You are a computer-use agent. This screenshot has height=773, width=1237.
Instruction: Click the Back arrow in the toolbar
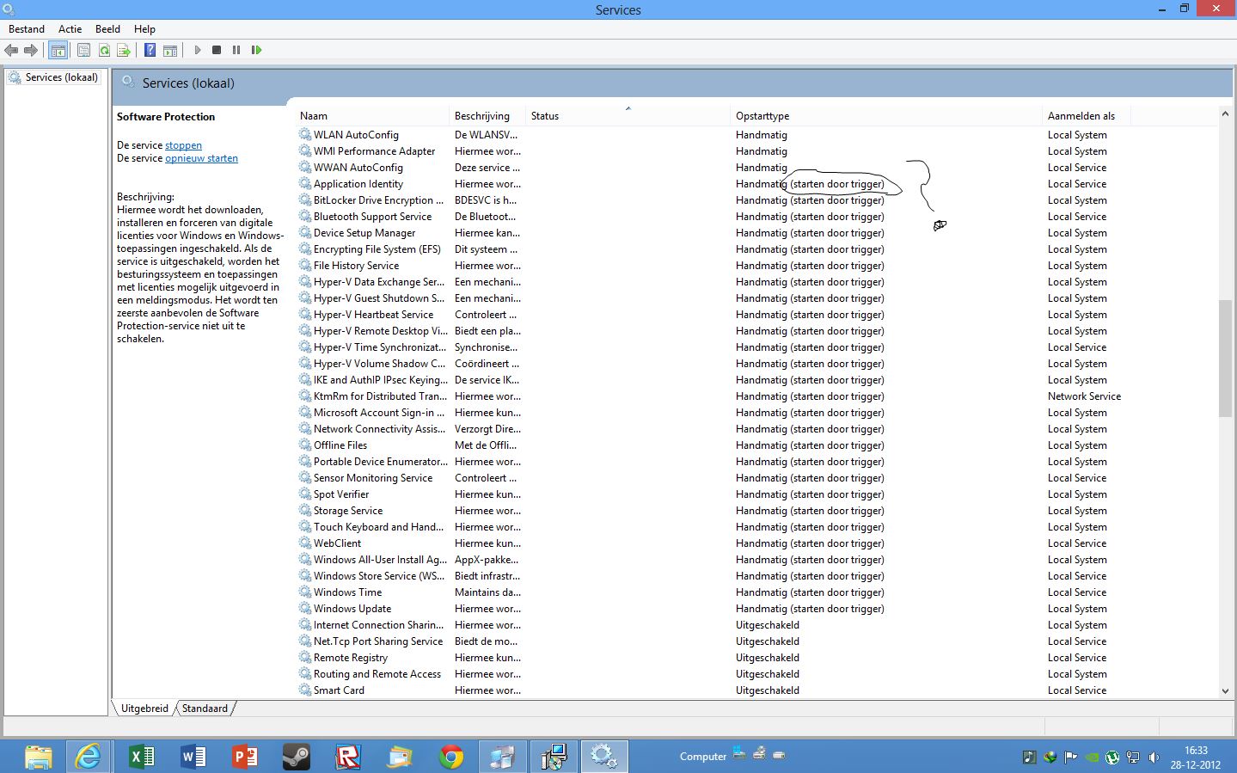(11, 50)
